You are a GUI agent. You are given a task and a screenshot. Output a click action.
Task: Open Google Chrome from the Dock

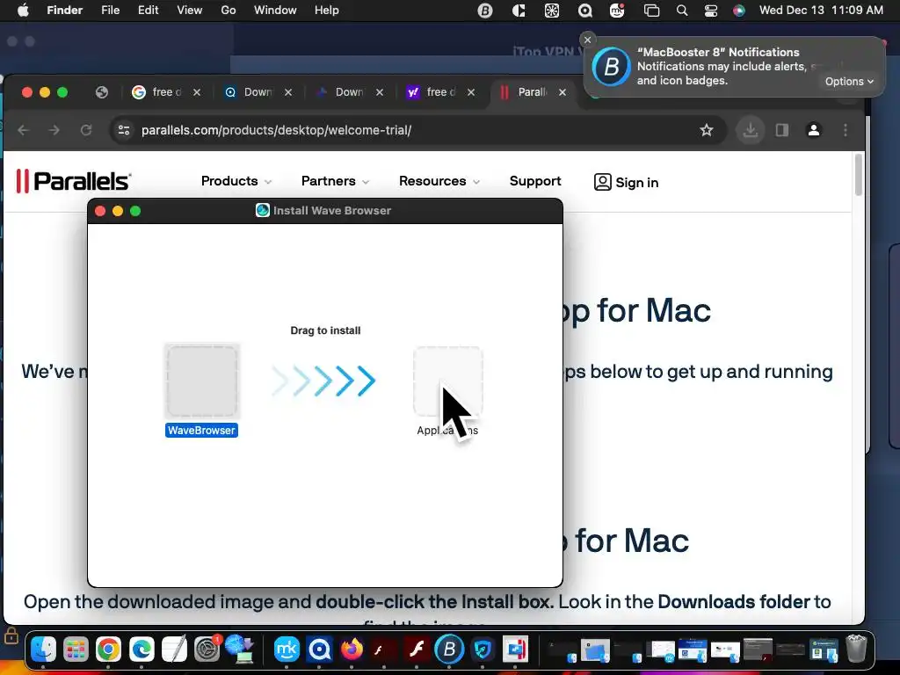click(x=108, y=650)
